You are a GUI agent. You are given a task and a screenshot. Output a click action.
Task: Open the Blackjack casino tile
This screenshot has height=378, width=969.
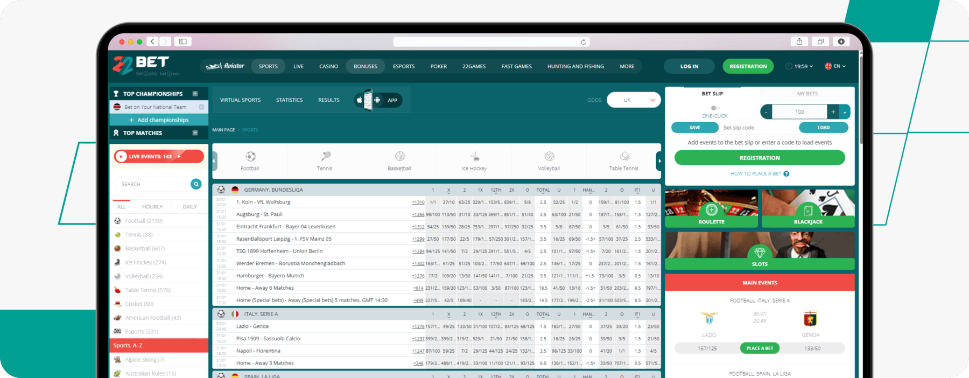coord(808,208)
